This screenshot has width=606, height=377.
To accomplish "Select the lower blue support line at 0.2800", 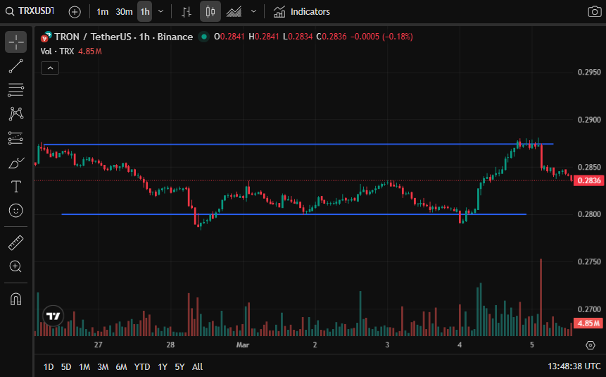I will (293, 214).
